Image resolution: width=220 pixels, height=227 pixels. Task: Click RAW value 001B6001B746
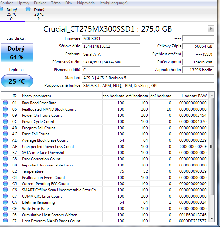point(193,215)
